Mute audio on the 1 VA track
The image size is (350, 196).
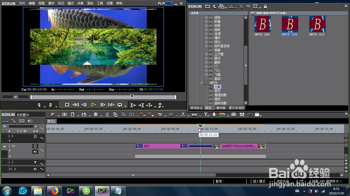coord(35,152)
